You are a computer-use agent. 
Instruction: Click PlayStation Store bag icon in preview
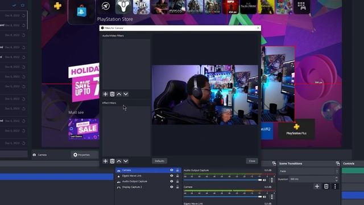(82, 12)
